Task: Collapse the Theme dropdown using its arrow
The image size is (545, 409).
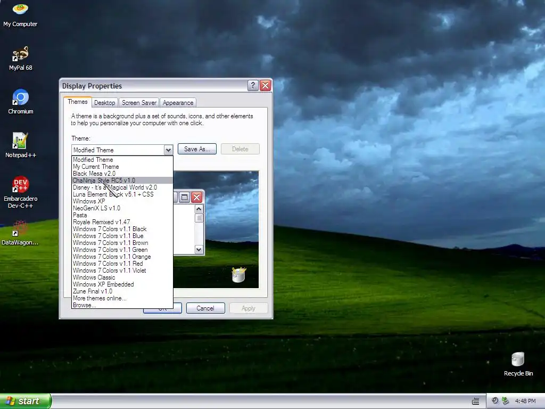Action: click(168, 150)
